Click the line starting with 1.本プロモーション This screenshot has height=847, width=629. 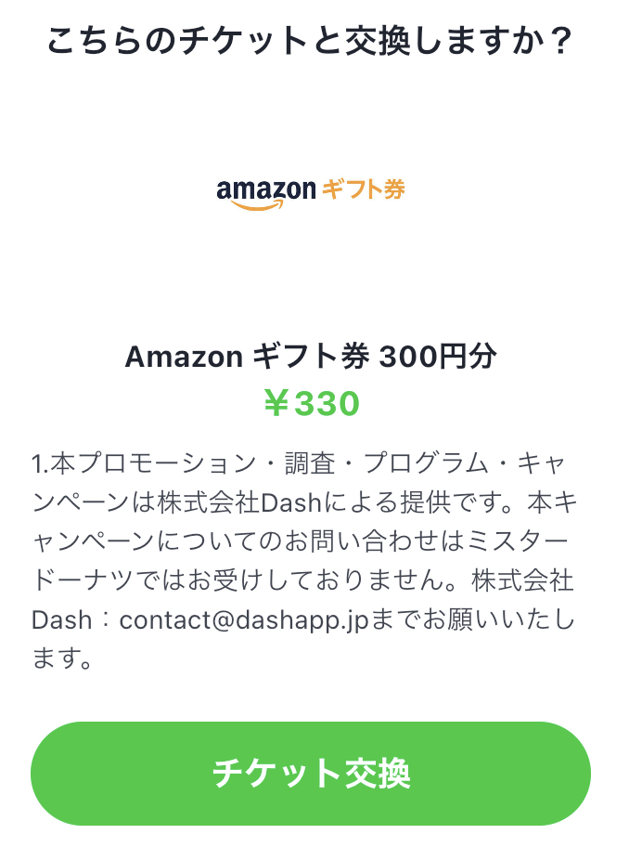coord(299,464)
